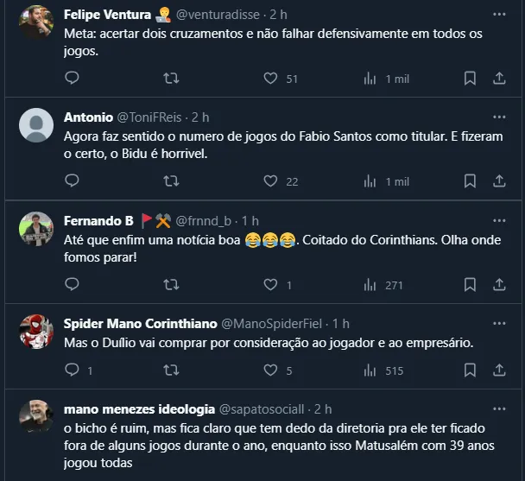This screenshot has height=481, width=525.
Task: Share Fernando B's tweet
Action: (x=498, y=285)
